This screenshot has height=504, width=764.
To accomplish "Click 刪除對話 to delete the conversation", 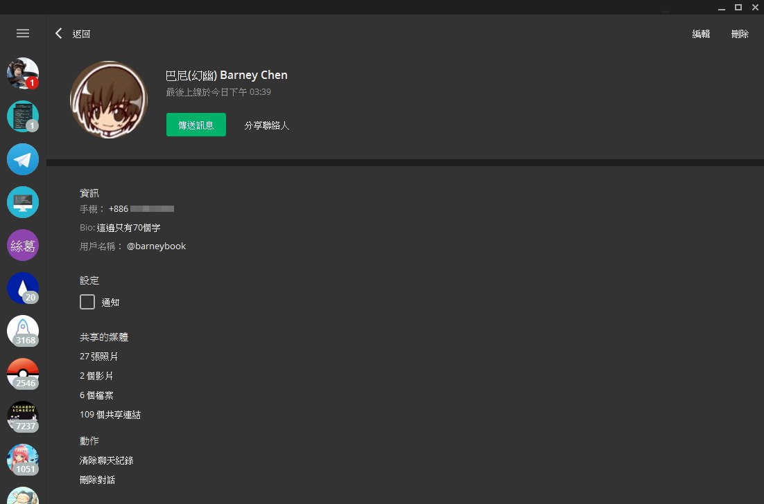I will (x=97, y=480).
